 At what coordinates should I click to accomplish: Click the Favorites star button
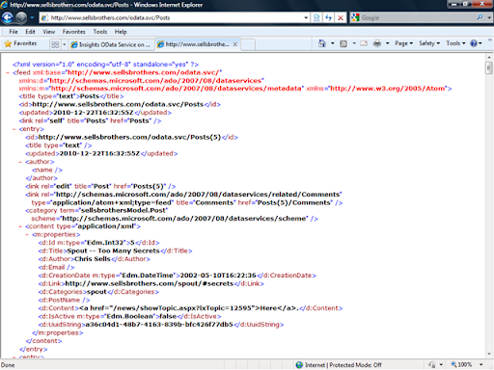click(20, 43)
